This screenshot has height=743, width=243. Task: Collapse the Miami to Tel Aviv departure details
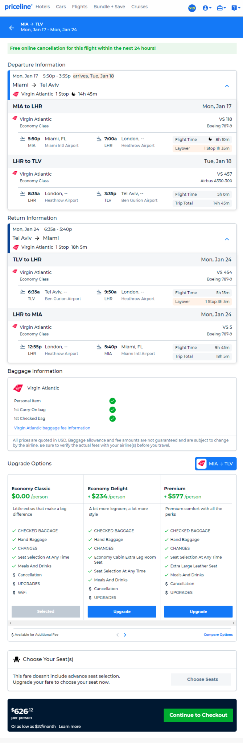[x=227, y=86]
